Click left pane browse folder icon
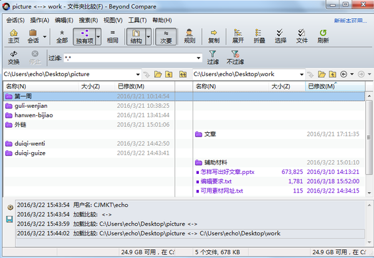 [158, 74]
